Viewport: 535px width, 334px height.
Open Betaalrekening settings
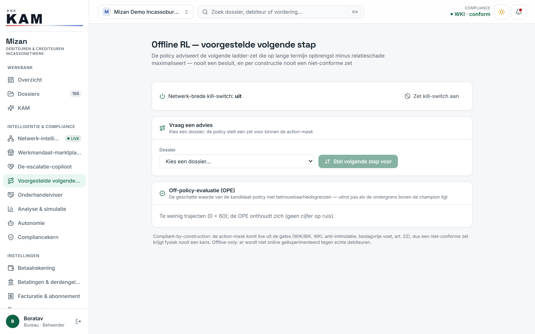pyautogui.click(x=44, y=268)
